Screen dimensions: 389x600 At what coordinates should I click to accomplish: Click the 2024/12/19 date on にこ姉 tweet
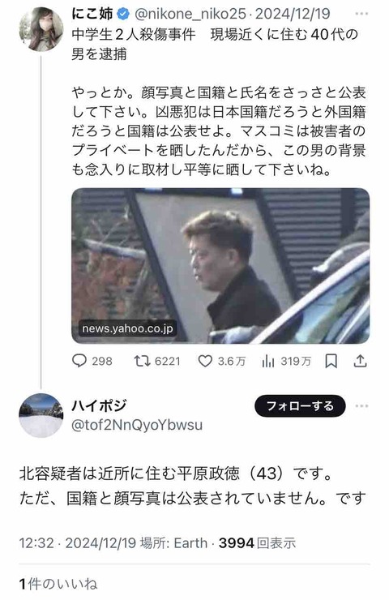[x=293, y=14]
